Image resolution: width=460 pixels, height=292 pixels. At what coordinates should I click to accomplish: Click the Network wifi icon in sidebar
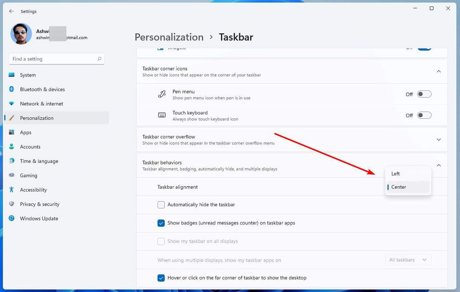11,104
